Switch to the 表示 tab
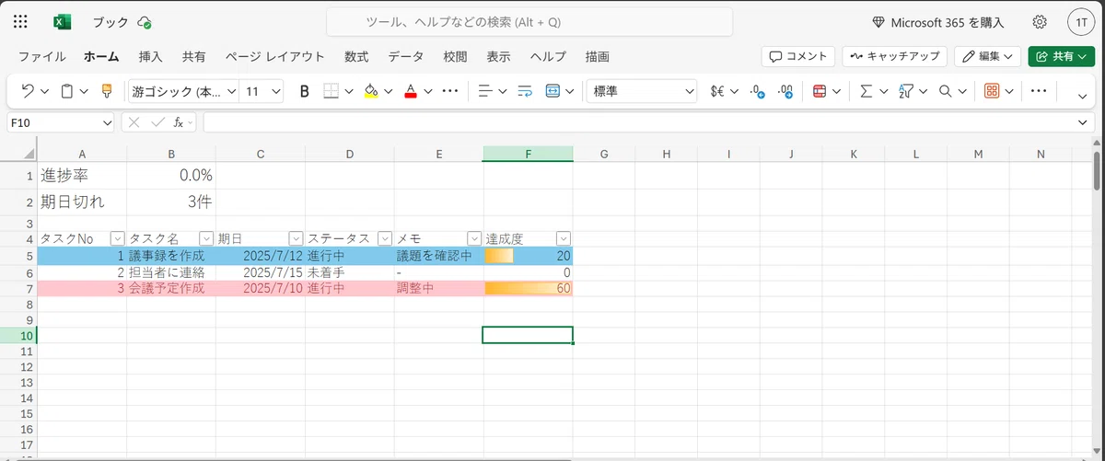Viewport: 1105px width, 461px height. [x=498, y=56]
